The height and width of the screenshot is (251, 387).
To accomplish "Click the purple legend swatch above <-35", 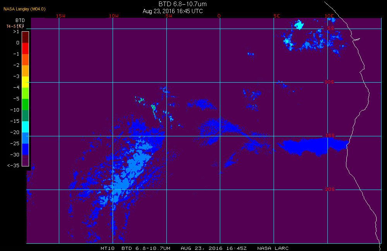I will tap(26, 160).
